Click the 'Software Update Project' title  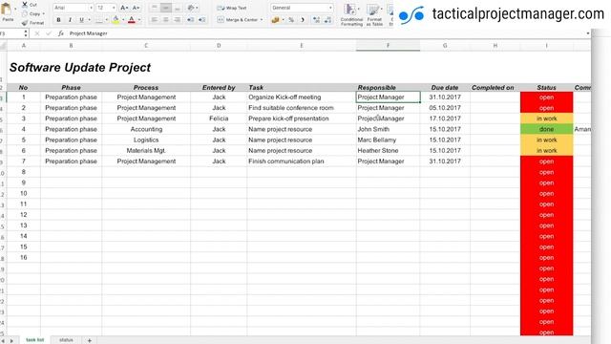(80, 68)
